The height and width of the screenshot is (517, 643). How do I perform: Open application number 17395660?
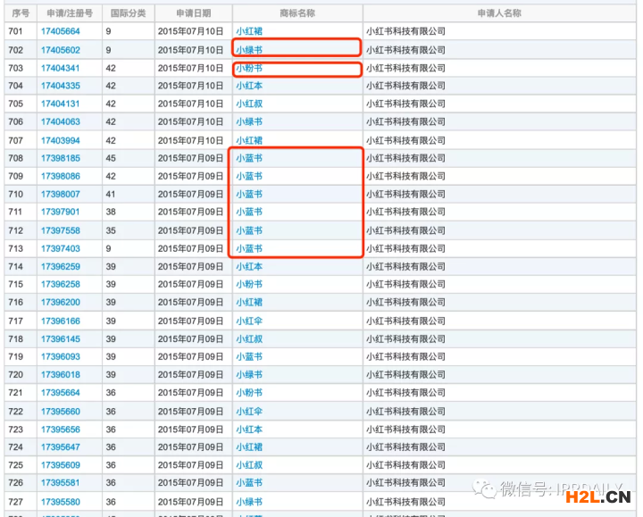61,412
